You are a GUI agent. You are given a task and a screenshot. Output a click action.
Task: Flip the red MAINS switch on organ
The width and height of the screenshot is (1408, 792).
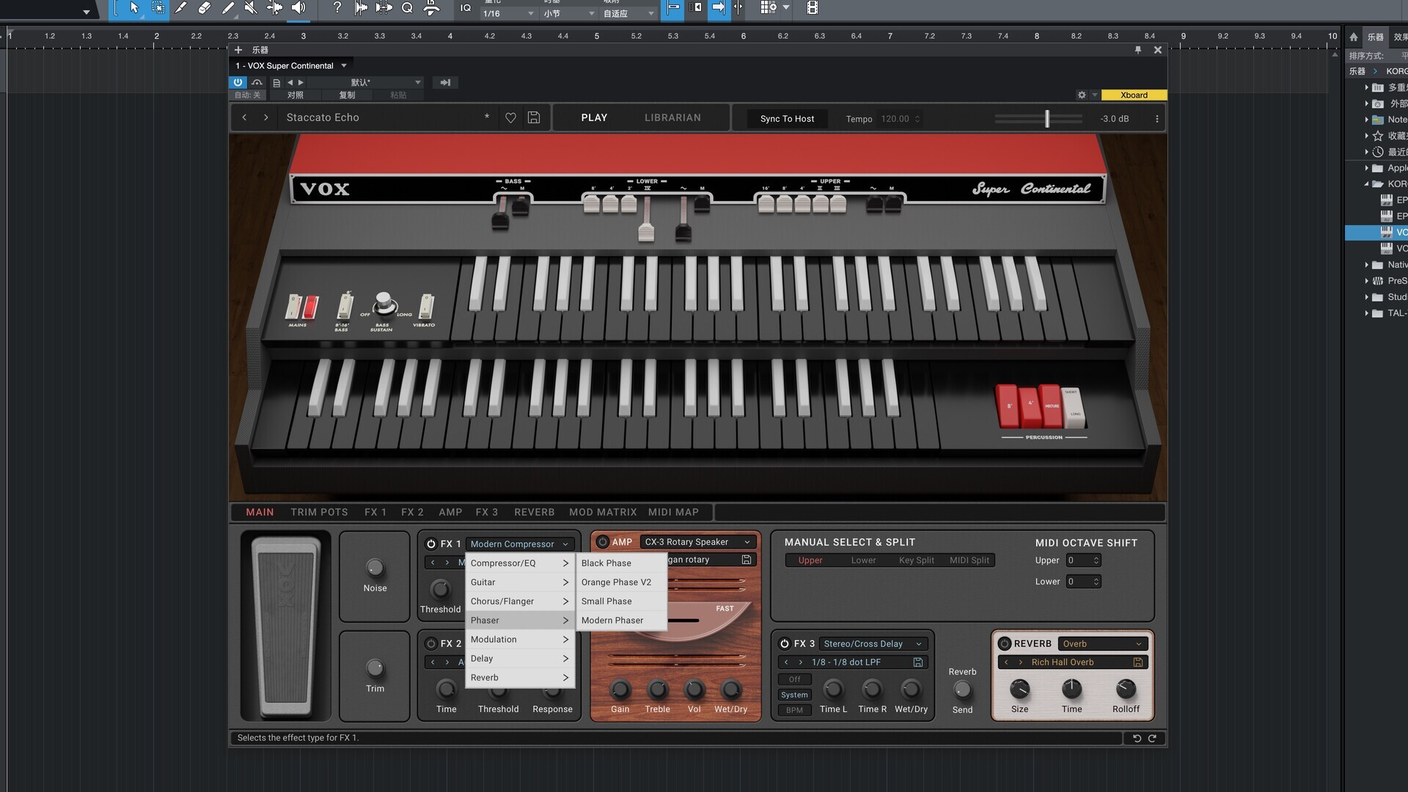(311, 307)
